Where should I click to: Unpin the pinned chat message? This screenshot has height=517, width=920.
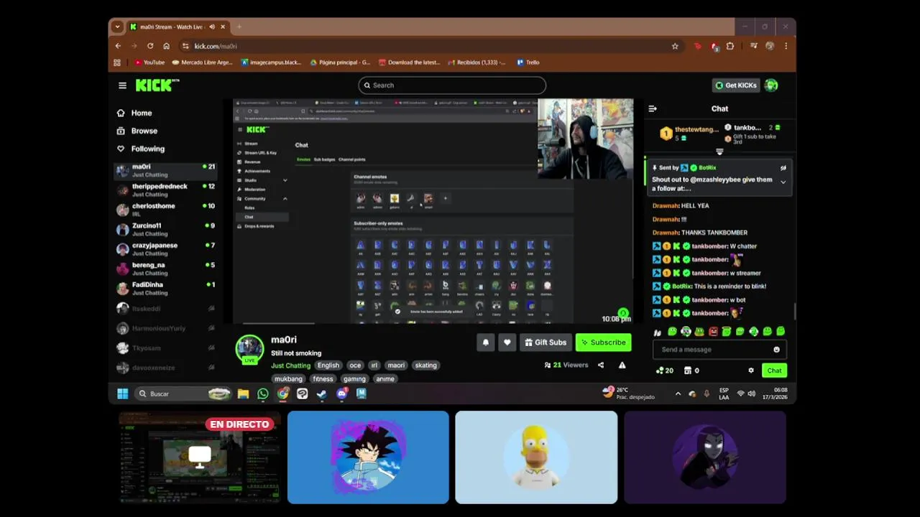pos(783,168)
